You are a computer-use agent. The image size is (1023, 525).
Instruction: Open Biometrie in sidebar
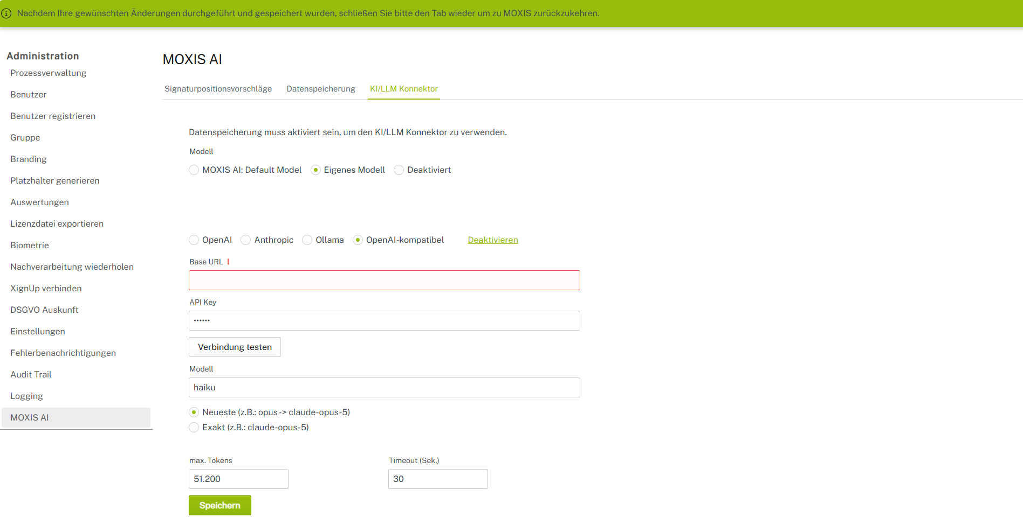tap(30, 246)
